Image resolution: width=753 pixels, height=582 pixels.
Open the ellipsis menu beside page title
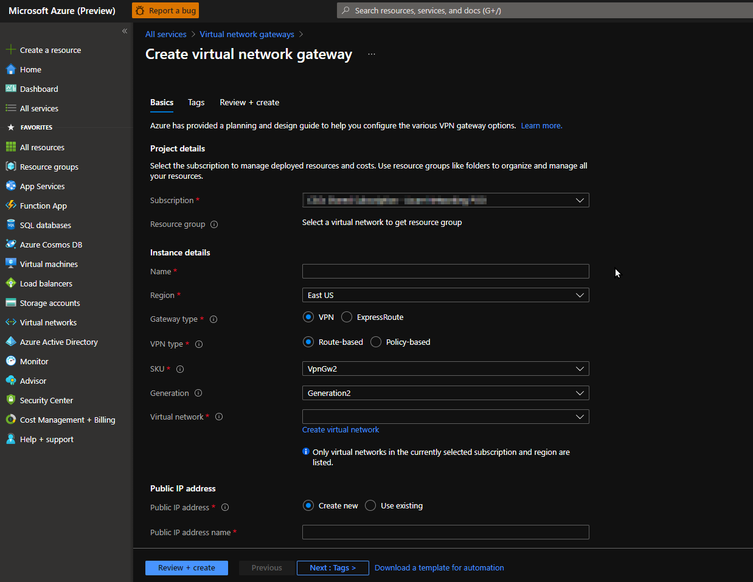click(x=372, y=54)
